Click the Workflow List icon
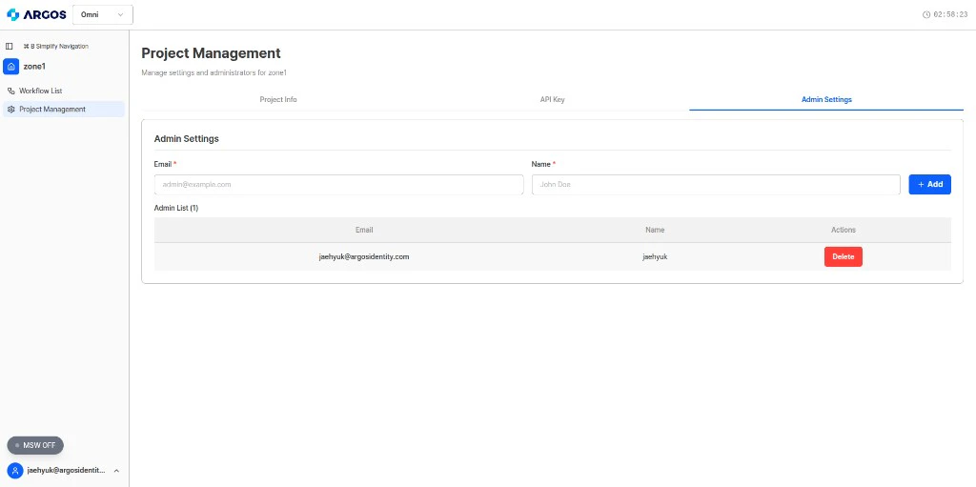This screenshot has height=487, width=976. tap(10, 91)
